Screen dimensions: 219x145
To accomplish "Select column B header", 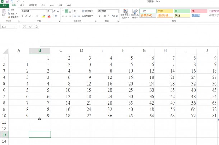I will pyautogui.click(x=39, y=51).
